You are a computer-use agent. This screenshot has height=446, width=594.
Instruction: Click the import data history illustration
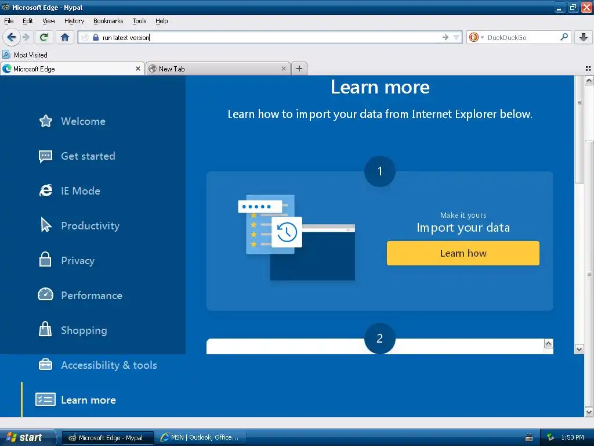click(296, 238)
